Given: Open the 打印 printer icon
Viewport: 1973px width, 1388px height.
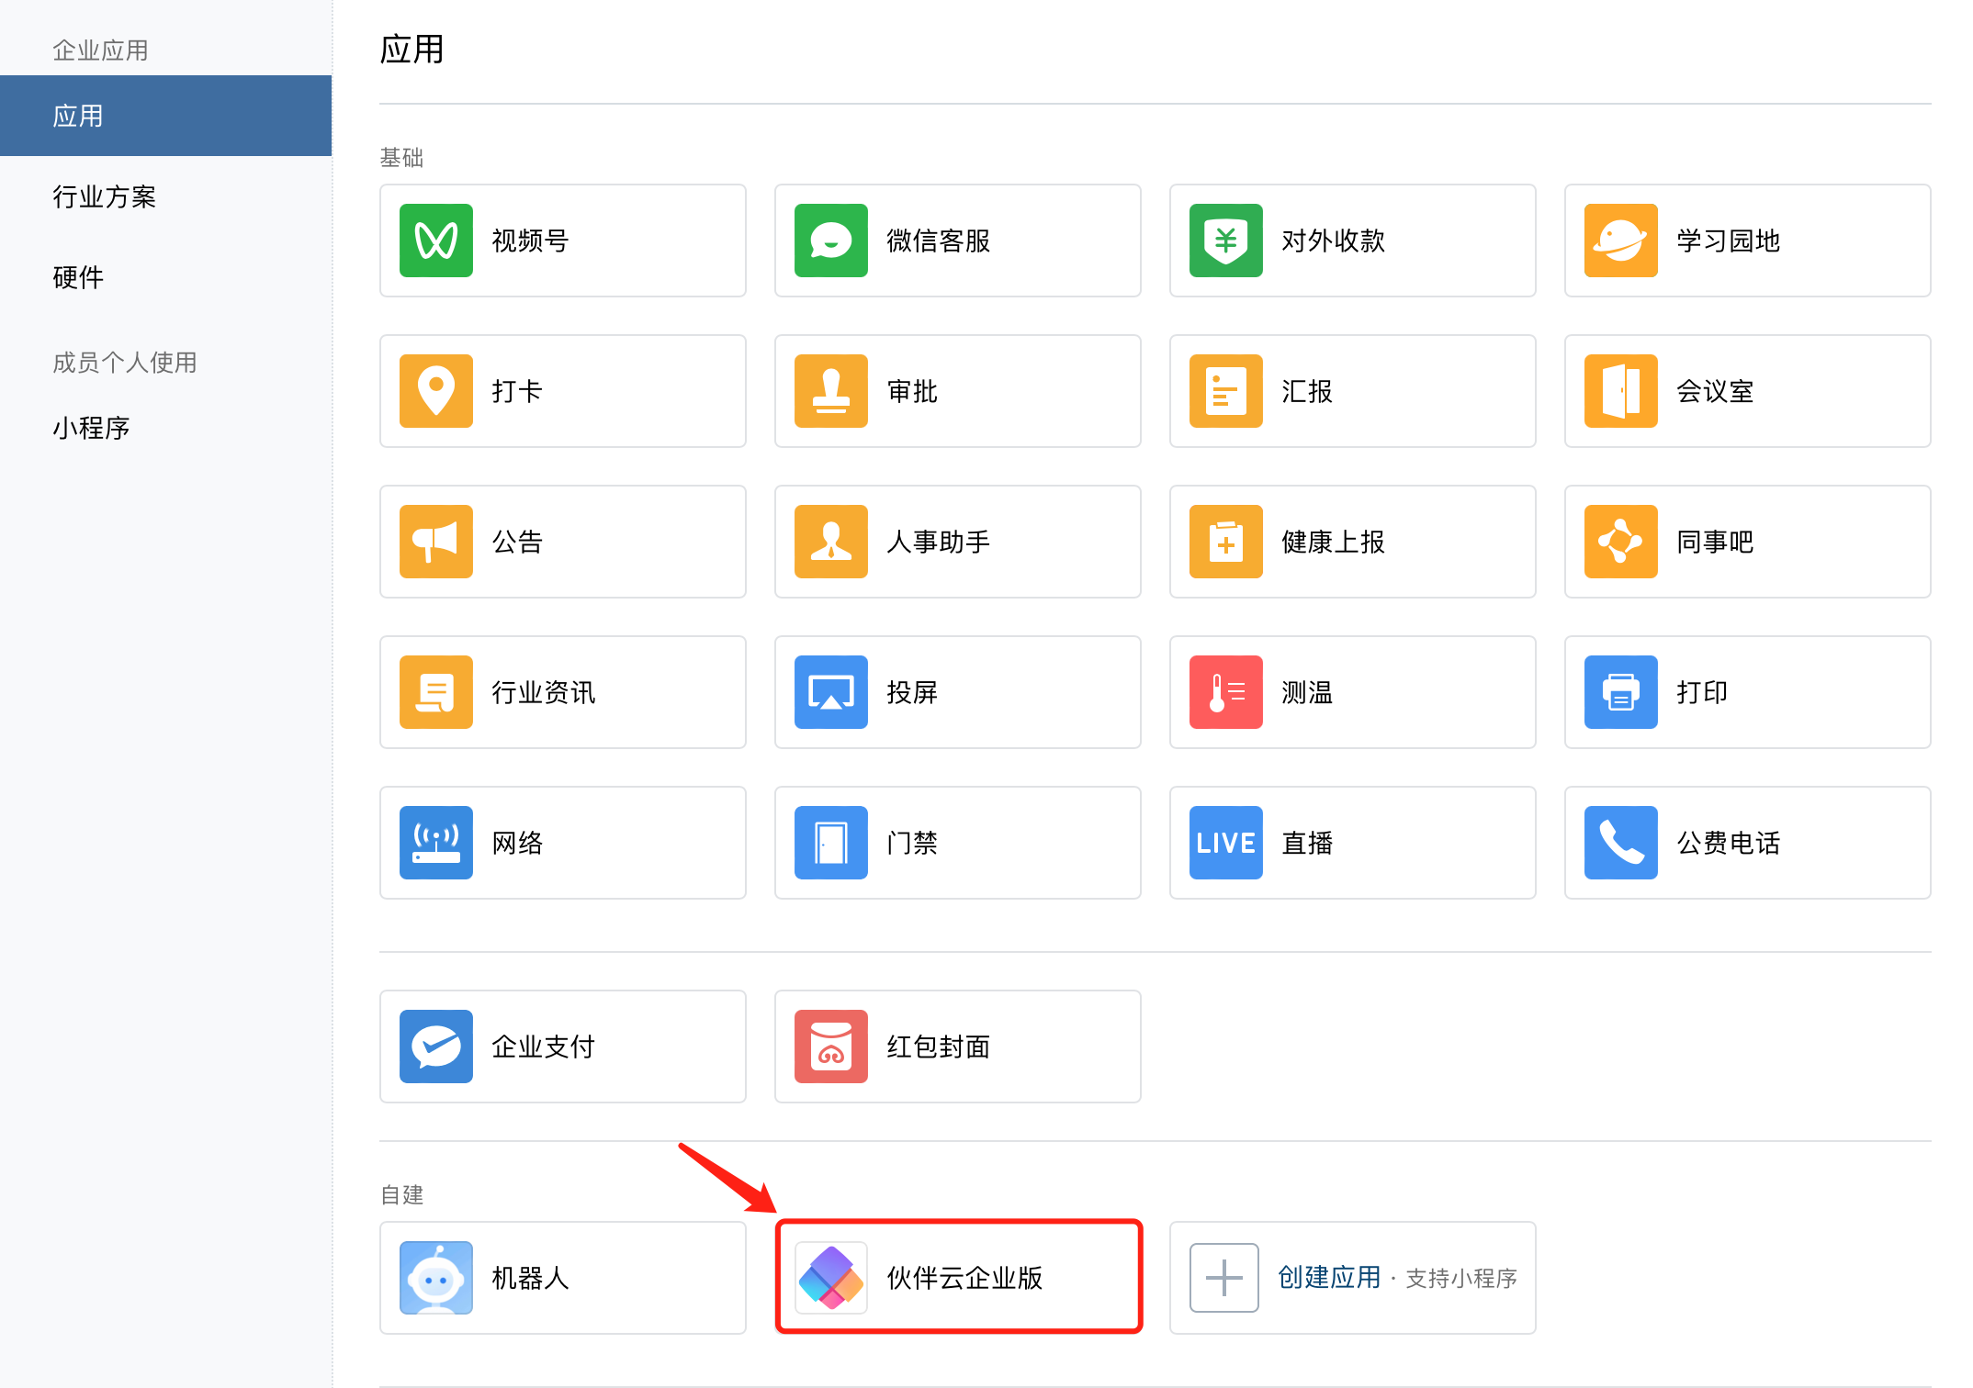Looking at the screenshot, I should (1621, 692).
